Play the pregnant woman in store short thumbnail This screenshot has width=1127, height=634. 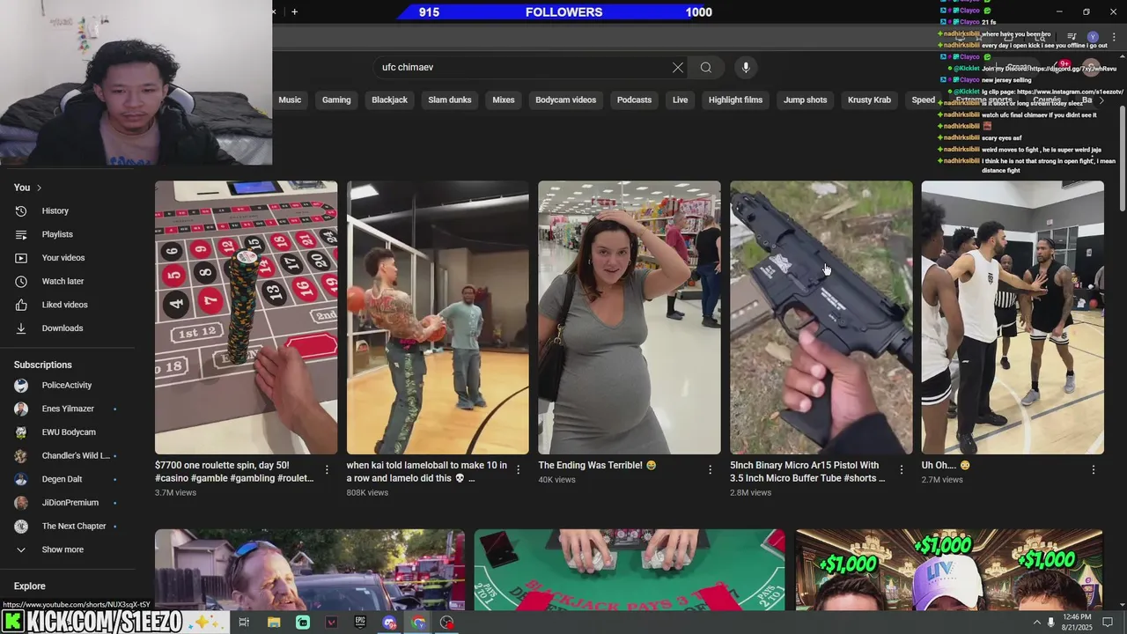pyautogui.click(x=630, y=318)
